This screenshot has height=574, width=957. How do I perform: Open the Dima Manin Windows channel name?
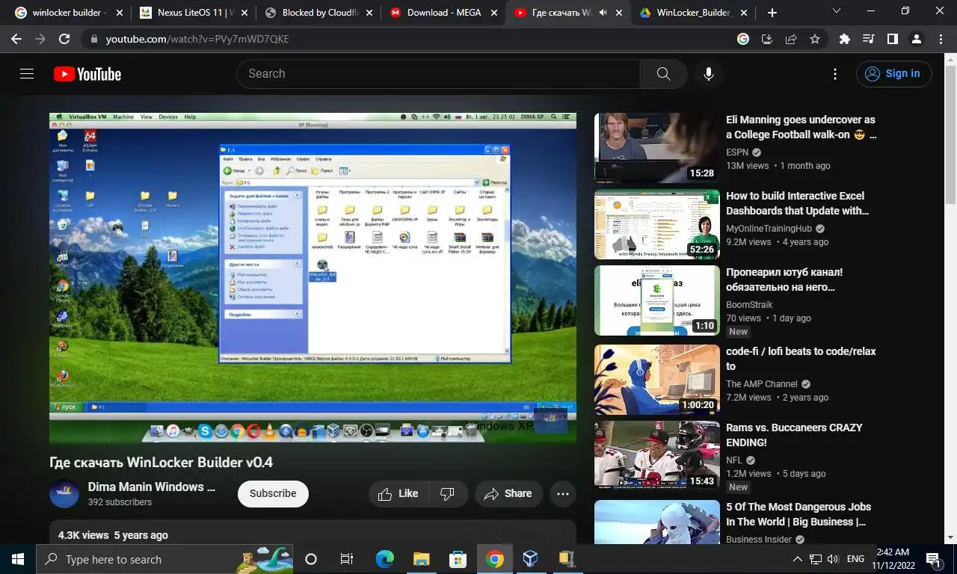click(152, 487)
